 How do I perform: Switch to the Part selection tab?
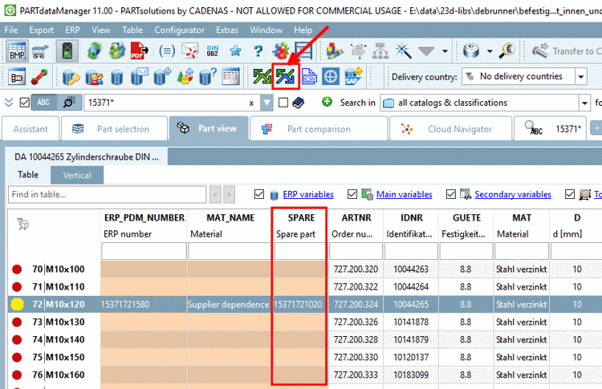click(x=114, y=129)
